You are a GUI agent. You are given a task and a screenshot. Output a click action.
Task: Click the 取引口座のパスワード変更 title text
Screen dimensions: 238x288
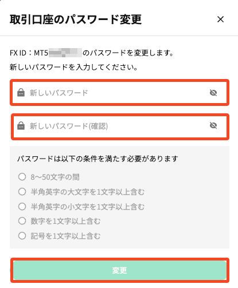(76, 19)
